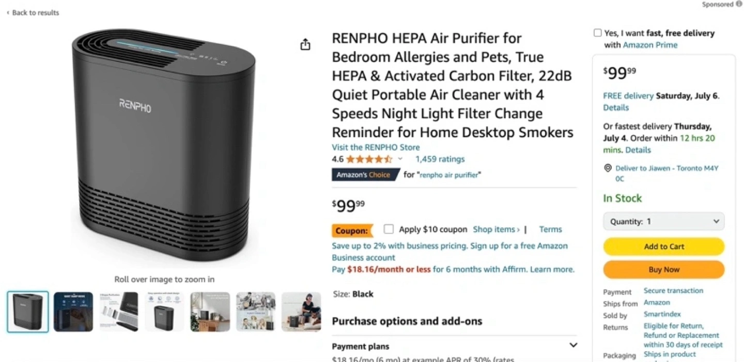Select the first black purifier thumbnail
The image size is (744, 362).
(x=28, y=311)
